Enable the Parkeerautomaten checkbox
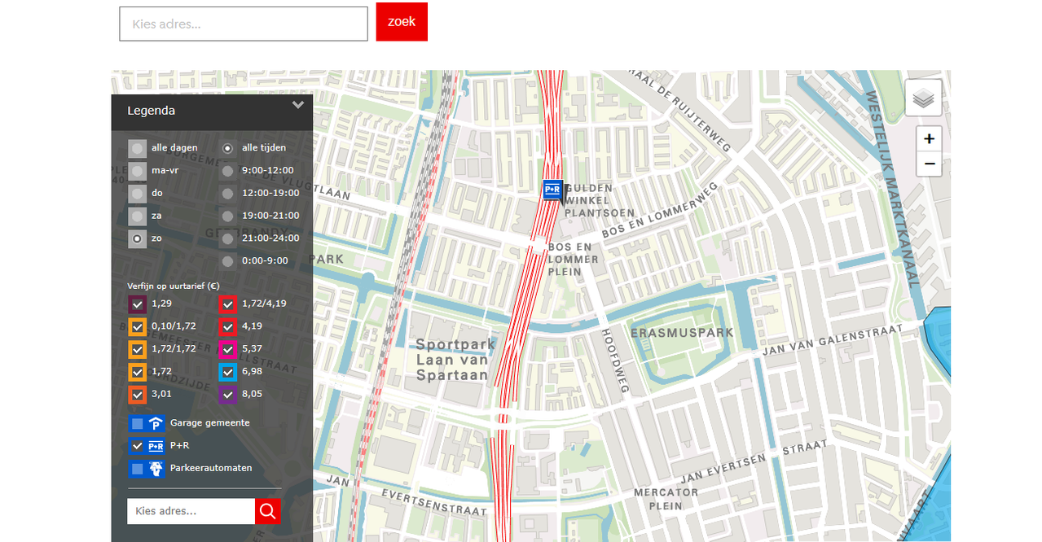This screenshot has width=1042, height=542. pyautogui.click(x=137, y=469)
